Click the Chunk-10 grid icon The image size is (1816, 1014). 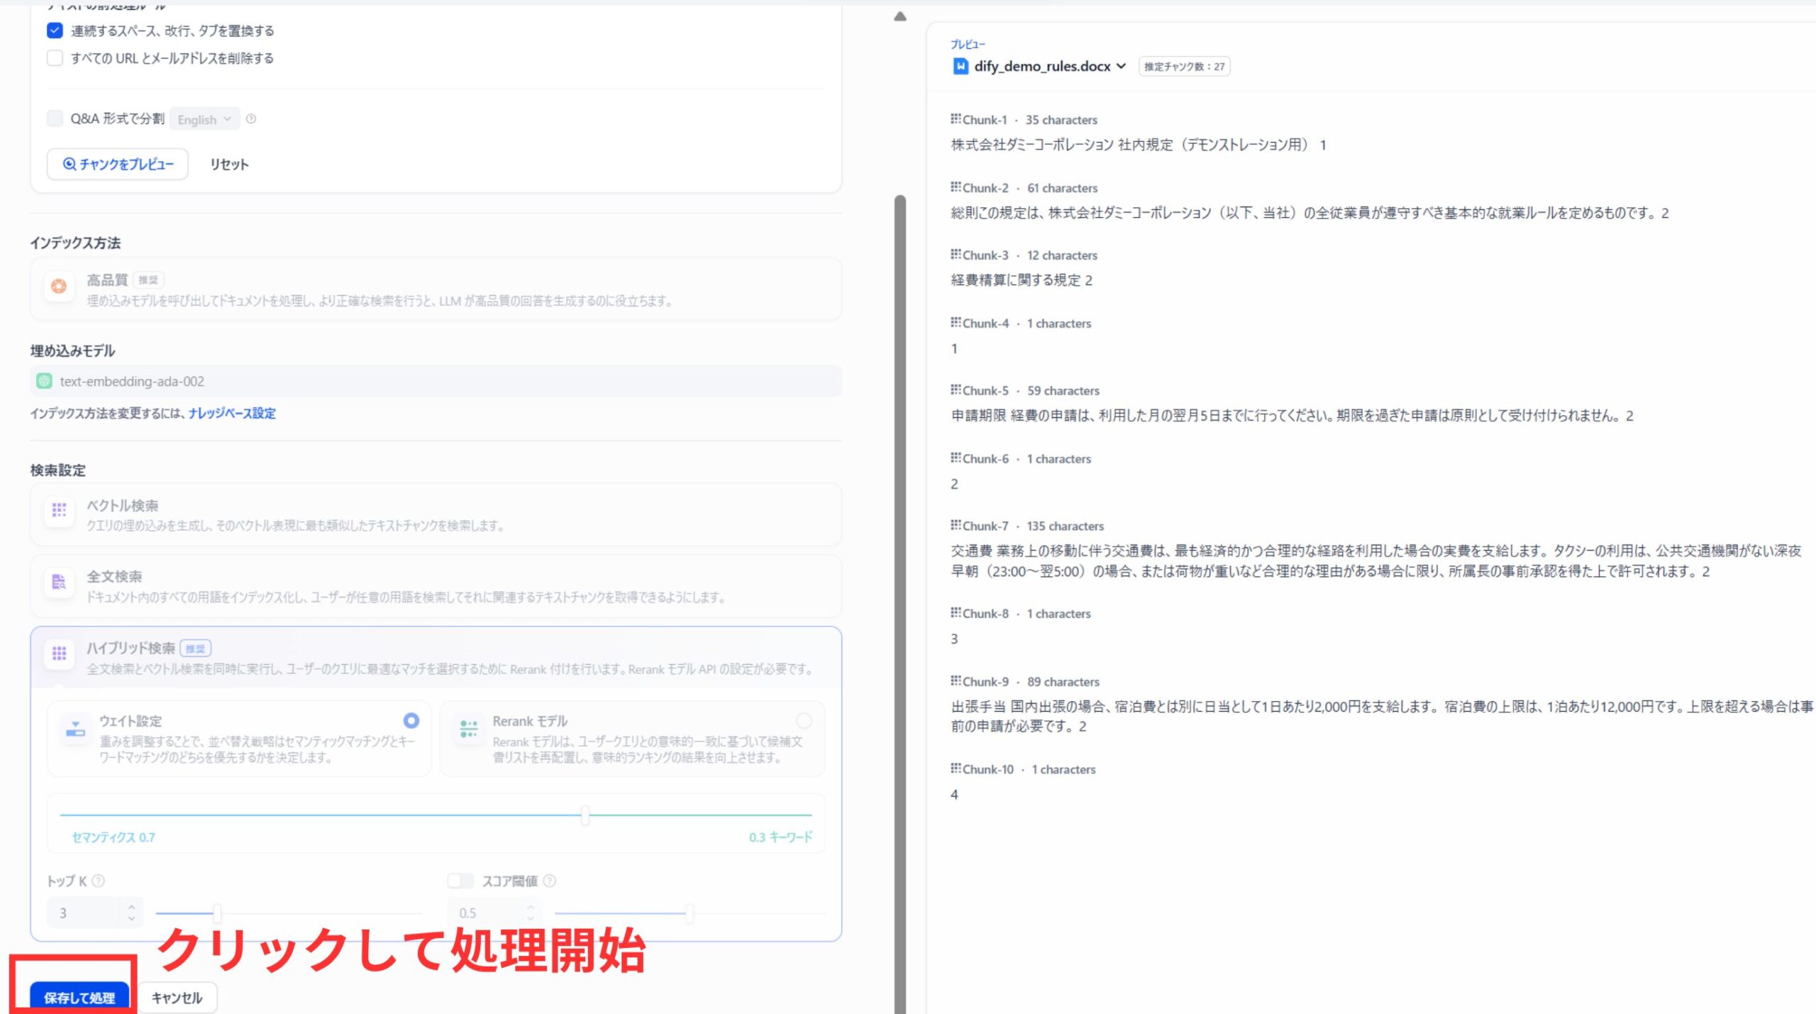tap(956, 768)
